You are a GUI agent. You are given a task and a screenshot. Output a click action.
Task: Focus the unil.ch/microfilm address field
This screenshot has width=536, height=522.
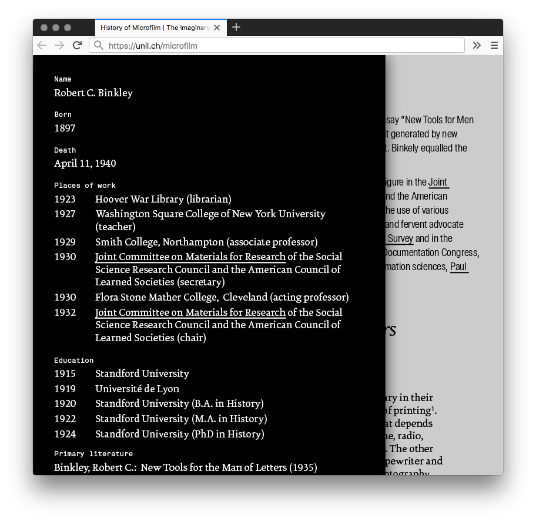tap(282, 45)
